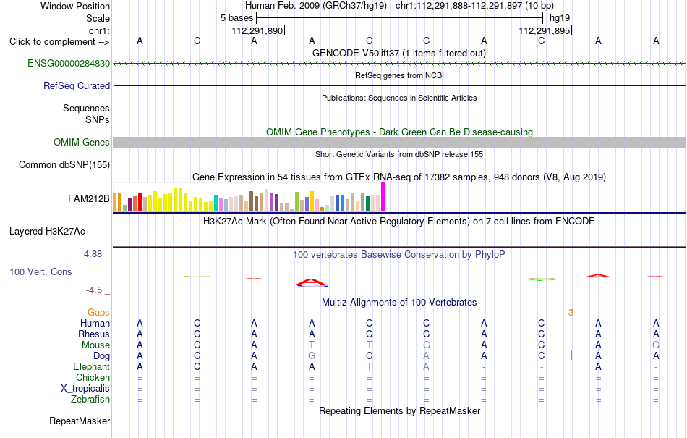Open the RefSeq Curated track label
The image size is (687, 438).
click(x=77, y=85)
